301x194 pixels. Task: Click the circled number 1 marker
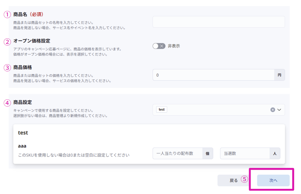point(7,15)
